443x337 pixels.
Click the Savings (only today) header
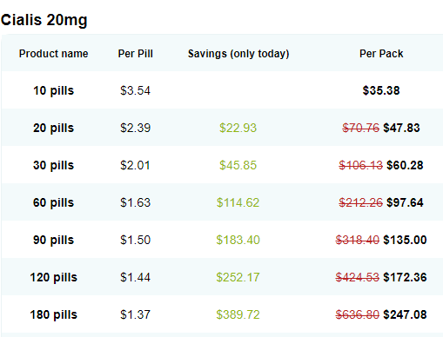point(238,54)
